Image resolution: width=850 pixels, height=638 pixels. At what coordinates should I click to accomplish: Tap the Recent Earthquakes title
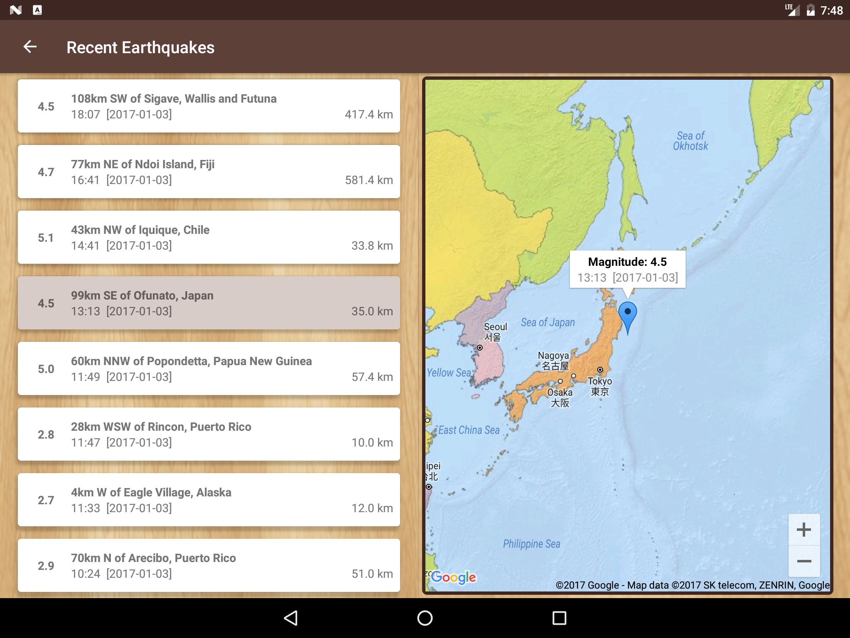[x=140, y=47]
